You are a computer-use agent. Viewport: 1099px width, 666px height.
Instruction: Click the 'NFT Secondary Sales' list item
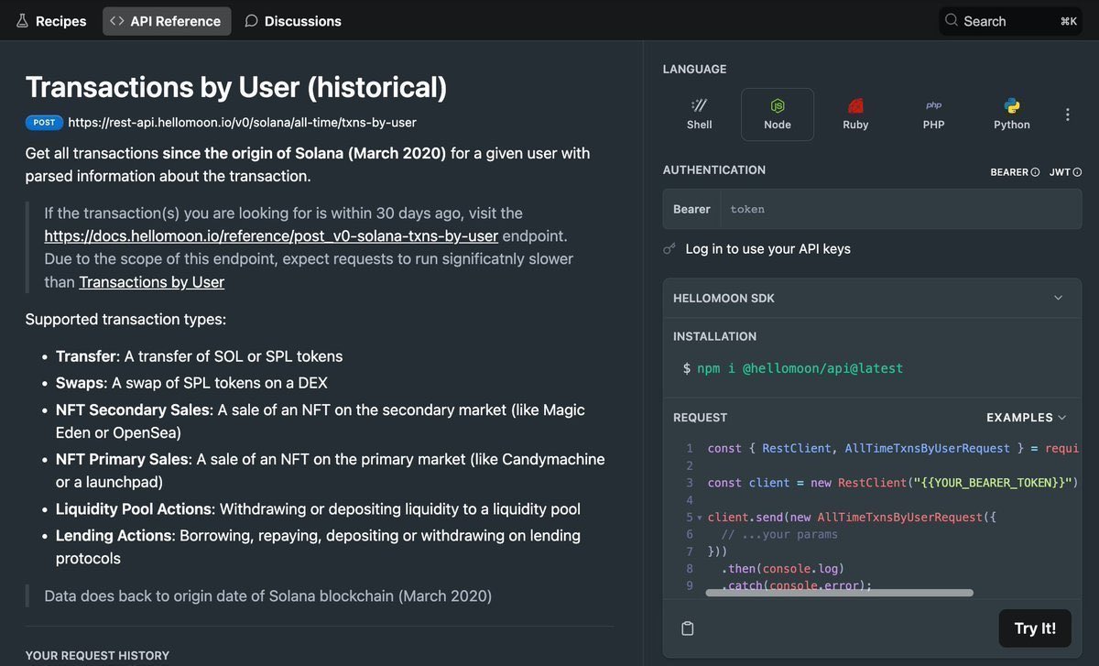tap(321, 421)
